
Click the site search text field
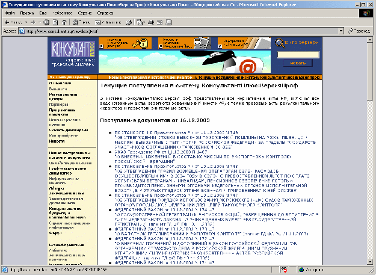coord(298,55)
